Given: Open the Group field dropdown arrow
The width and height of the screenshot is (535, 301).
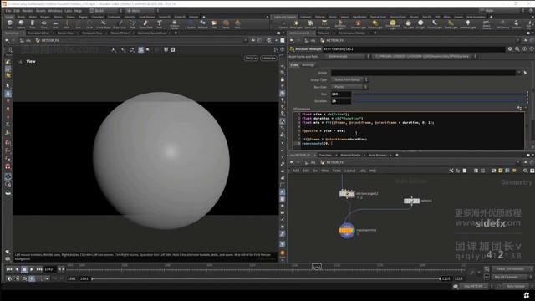Looking at the screenshot, I should point(519,73).
